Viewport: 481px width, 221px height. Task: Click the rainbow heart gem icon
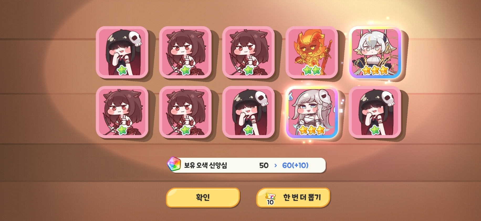pos(174,164)
